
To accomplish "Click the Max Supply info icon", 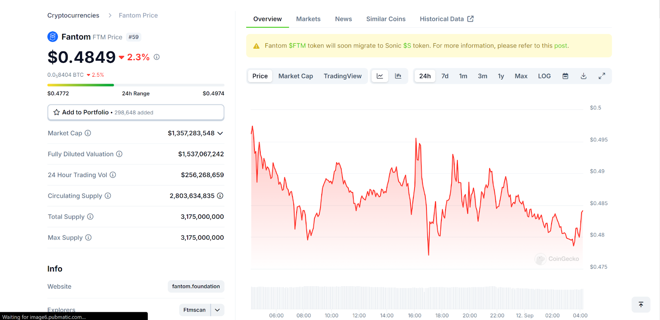I will [88, 238].
